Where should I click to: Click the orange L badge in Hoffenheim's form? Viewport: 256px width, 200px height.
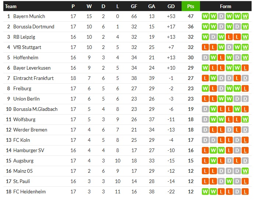221,57
